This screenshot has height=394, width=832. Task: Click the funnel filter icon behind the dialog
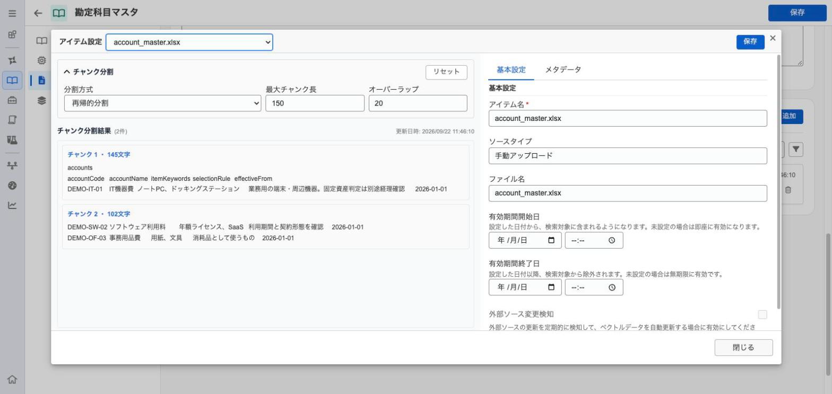point(796,150)
